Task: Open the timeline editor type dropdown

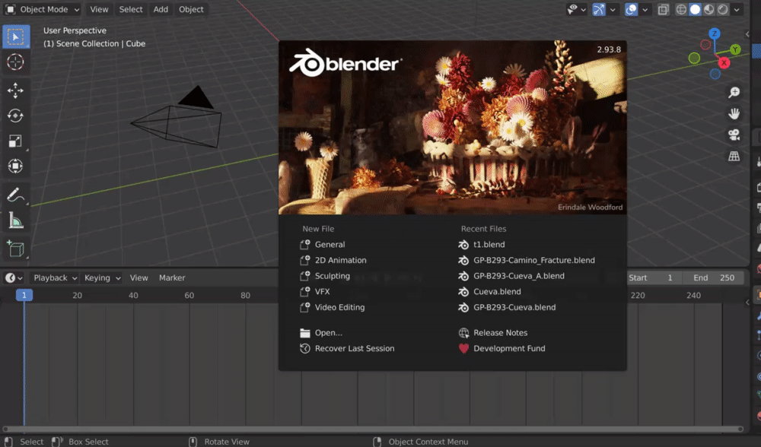Action: click(x=14, y=277)
